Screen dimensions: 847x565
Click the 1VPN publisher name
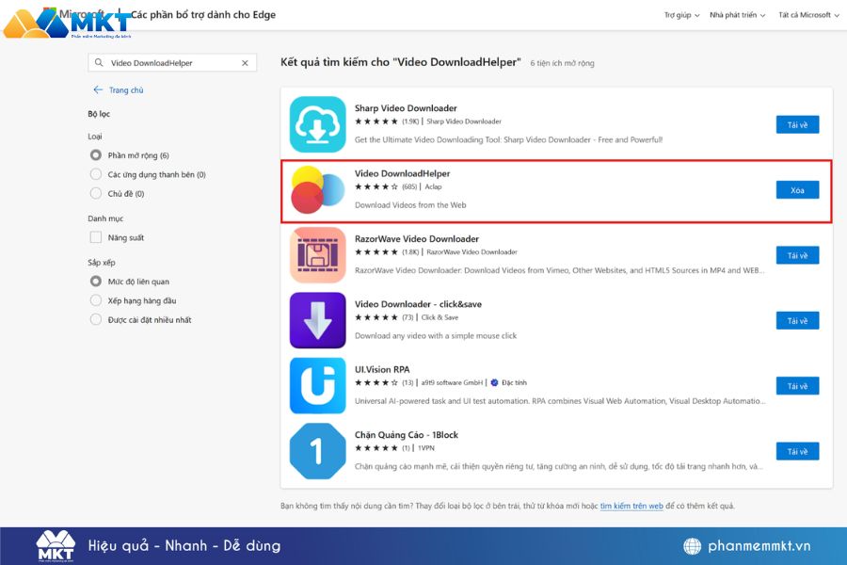(x=425, y=448)
